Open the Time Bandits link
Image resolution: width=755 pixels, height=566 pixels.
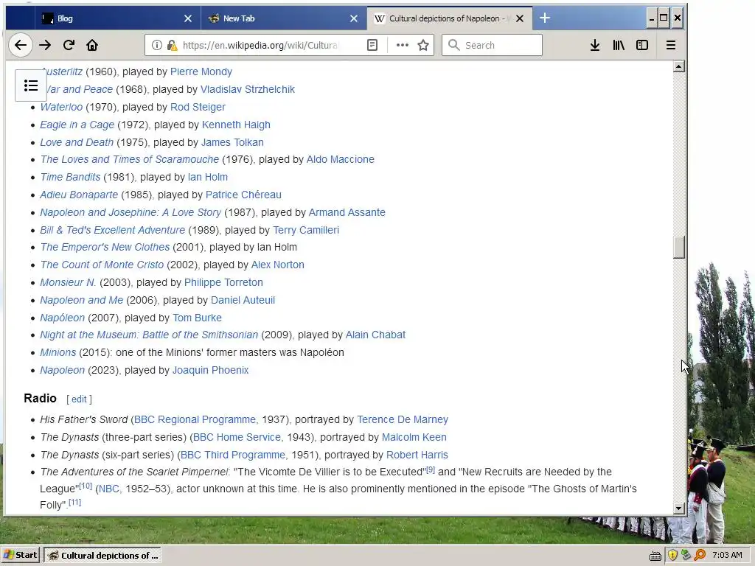pyautogui.click(x=70, y=177)
